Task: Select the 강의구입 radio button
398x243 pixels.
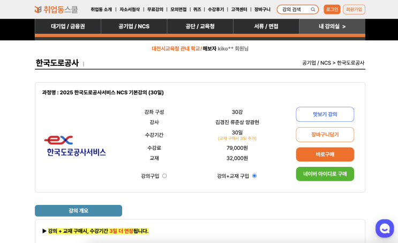Action: tap(164, 176)
